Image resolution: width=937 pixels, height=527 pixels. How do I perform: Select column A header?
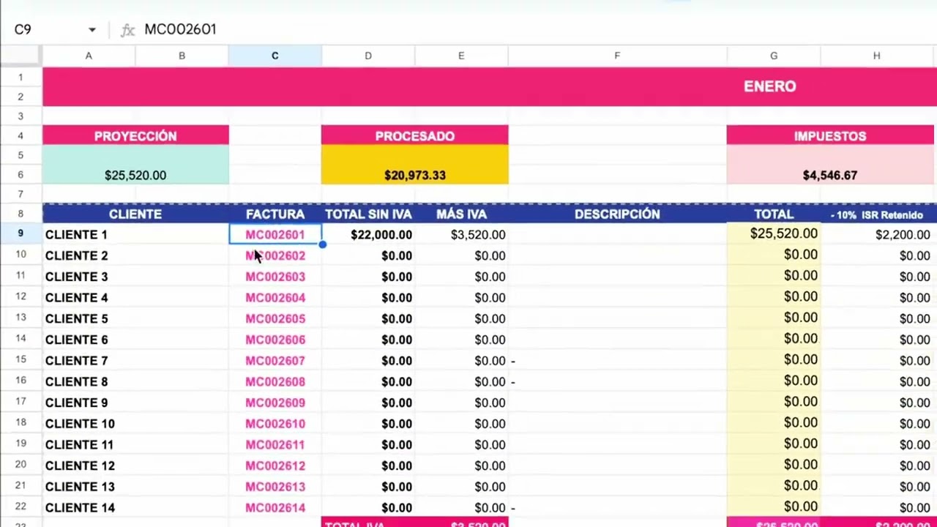coord(89,56)
